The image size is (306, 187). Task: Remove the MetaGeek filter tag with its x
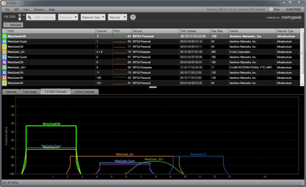[x=6, y=25]
